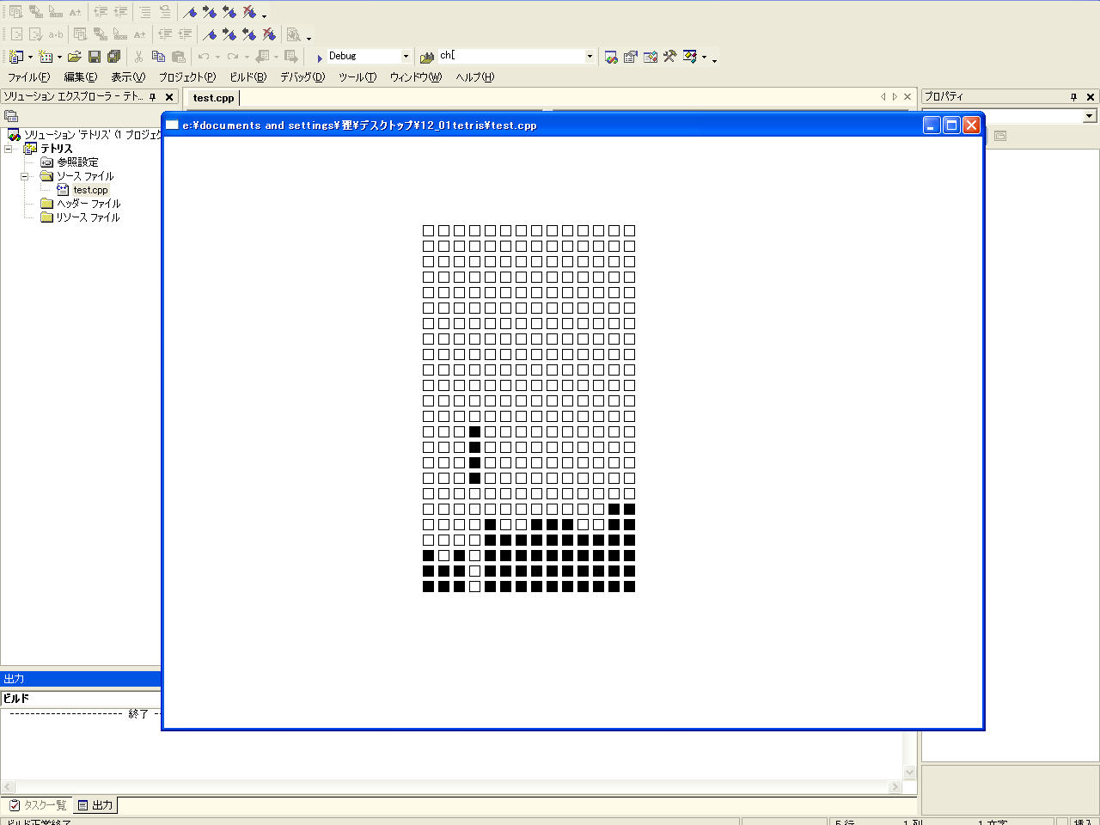
Task: Switch to the タスク一覧 tab
Action: click(x=38, y=805)
